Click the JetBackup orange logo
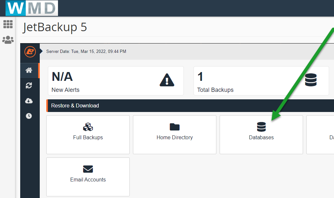Viewport: 334px width, 198px height. [x=30, y=52]
